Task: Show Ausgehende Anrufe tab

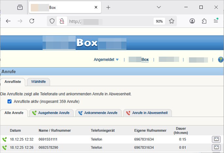Action: (x=51, y=113)
